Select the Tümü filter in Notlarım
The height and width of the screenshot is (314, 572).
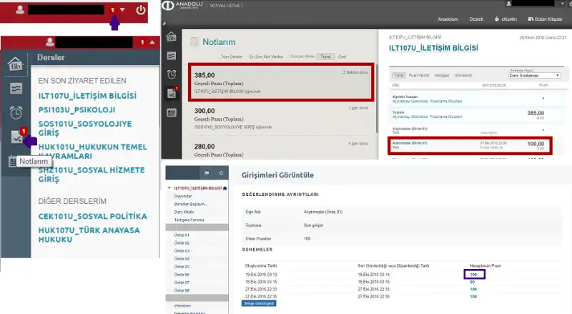[x=325, y=56]
